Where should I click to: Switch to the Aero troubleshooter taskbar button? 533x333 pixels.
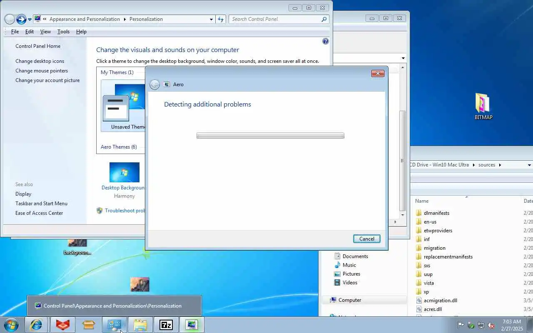192,325
